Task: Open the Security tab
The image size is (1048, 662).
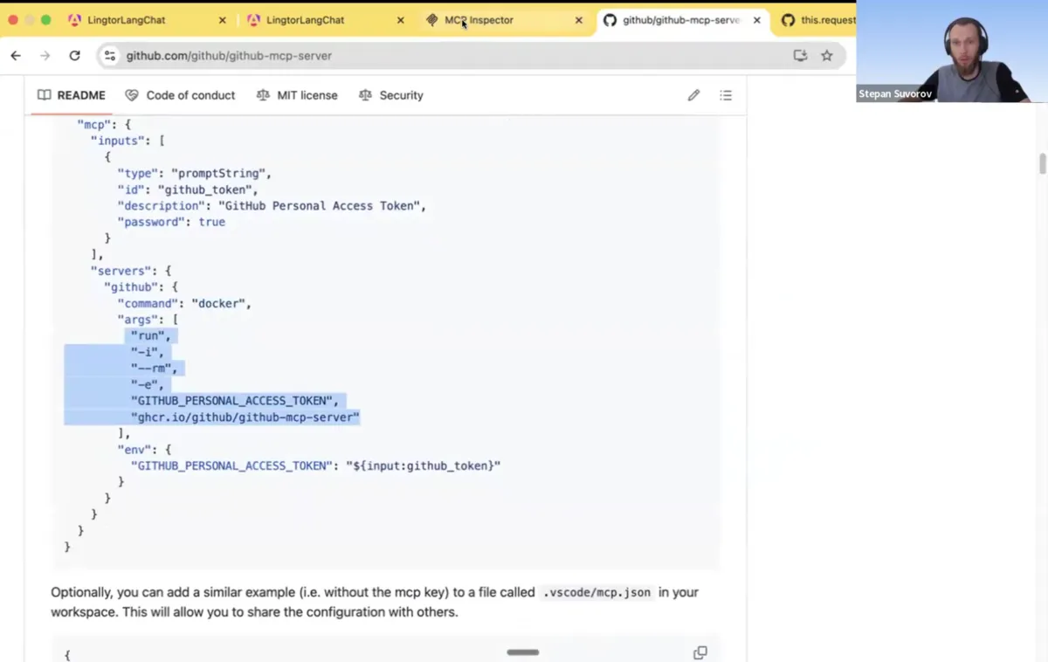Action: (x=390, y=95)
